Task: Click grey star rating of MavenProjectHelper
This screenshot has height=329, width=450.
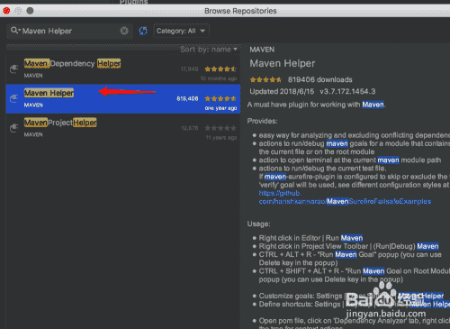Action: [220, 128]
